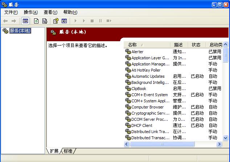
Task: Click the horizontal scrollbar thumb in list
Action: pyautogui.click(x=162, y=144)
